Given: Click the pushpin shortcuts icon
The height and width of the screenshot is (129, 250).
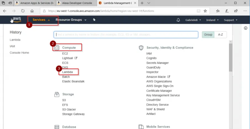Looking at the screenshot, I should [94, 20].
